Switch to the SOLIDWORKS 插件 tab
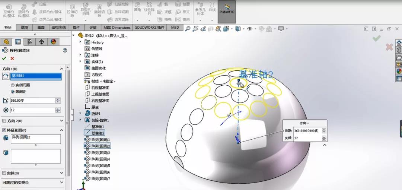Viewport: 402px width, 190px height. coord(150,28)
